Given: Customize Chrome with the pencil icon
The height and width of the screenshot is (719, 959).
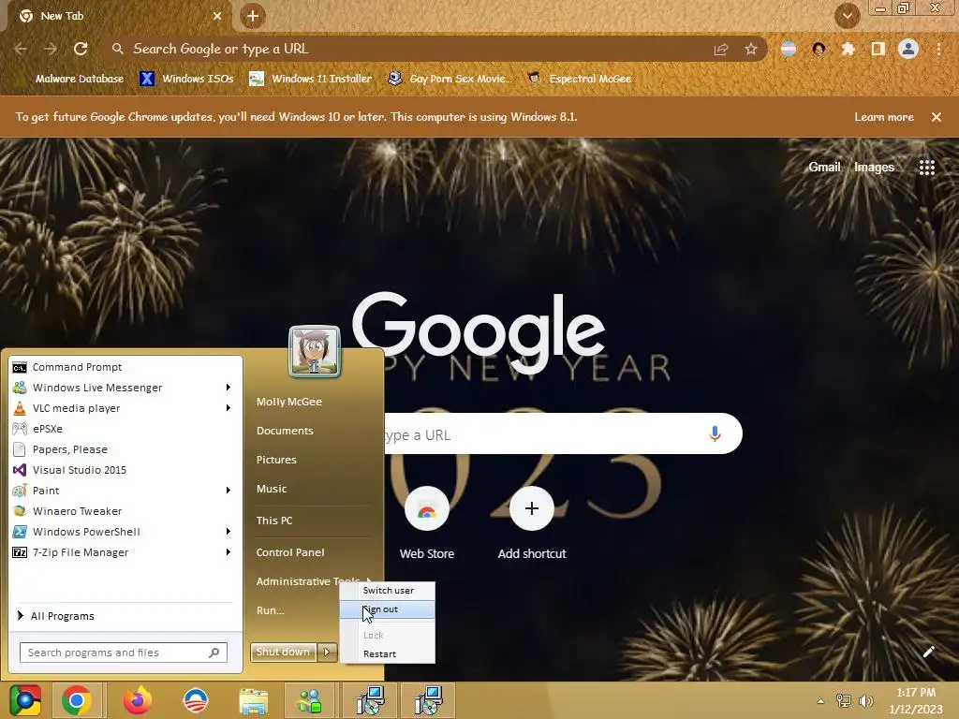Looking at the screenshot, I should tap(928, 652).
